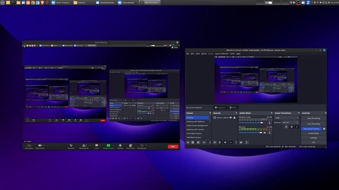Viewport: 339px width, 190px height.
Task: Pop out the Controls dock icon
Action: click(x=326, y=113)
